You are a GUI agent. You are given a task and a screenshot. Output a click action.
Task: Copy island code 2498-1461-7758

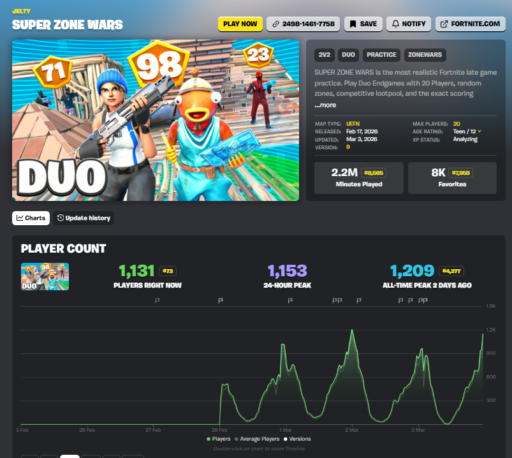[303, 24]
